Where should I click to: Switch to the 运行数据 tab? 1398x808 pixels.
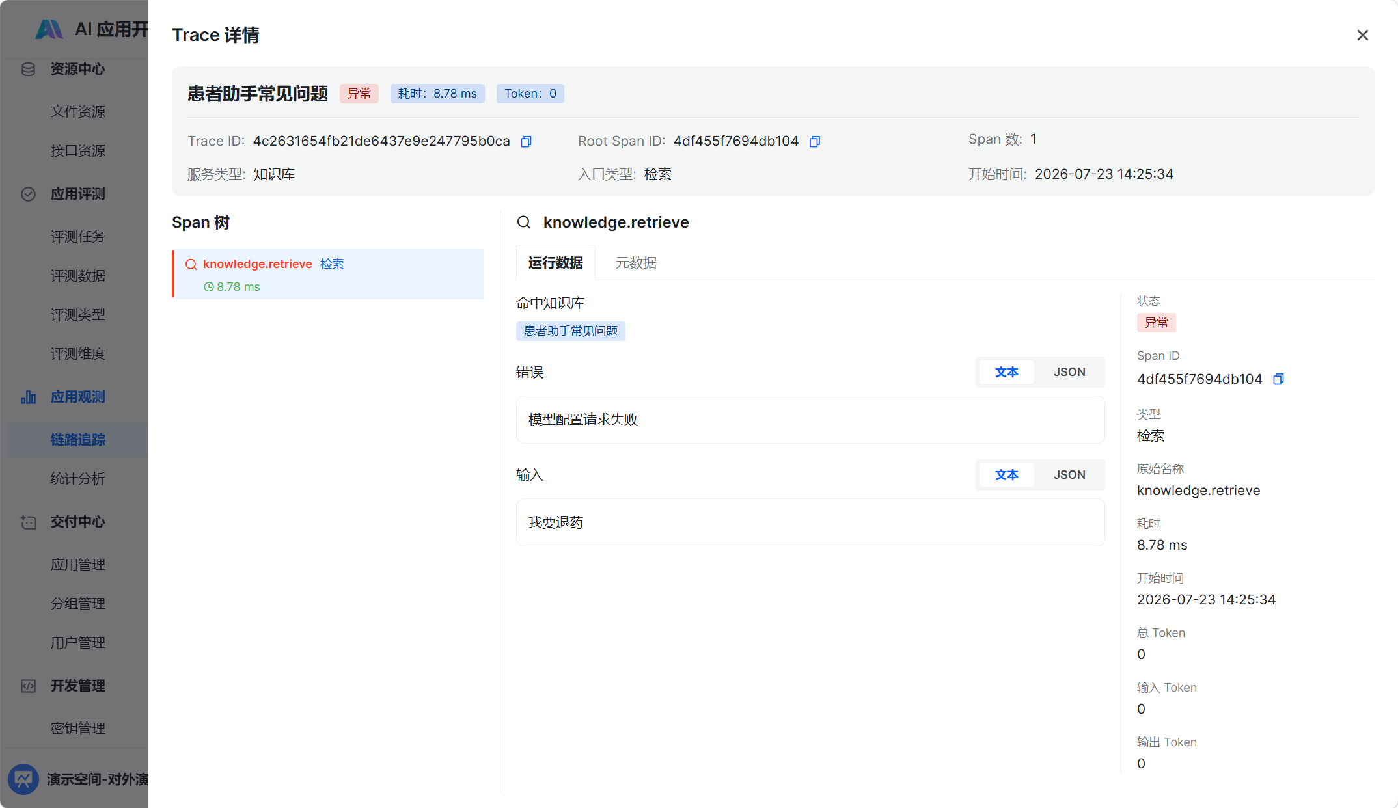click(555, 263)
